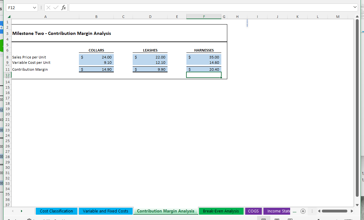The image size is (364, 220).
Task: Click the horizontal scroll right arrow
Action: (352, 211)
